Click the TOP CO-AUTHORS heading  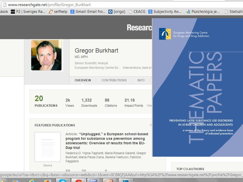pyautogui.click(x=190, y=169)
